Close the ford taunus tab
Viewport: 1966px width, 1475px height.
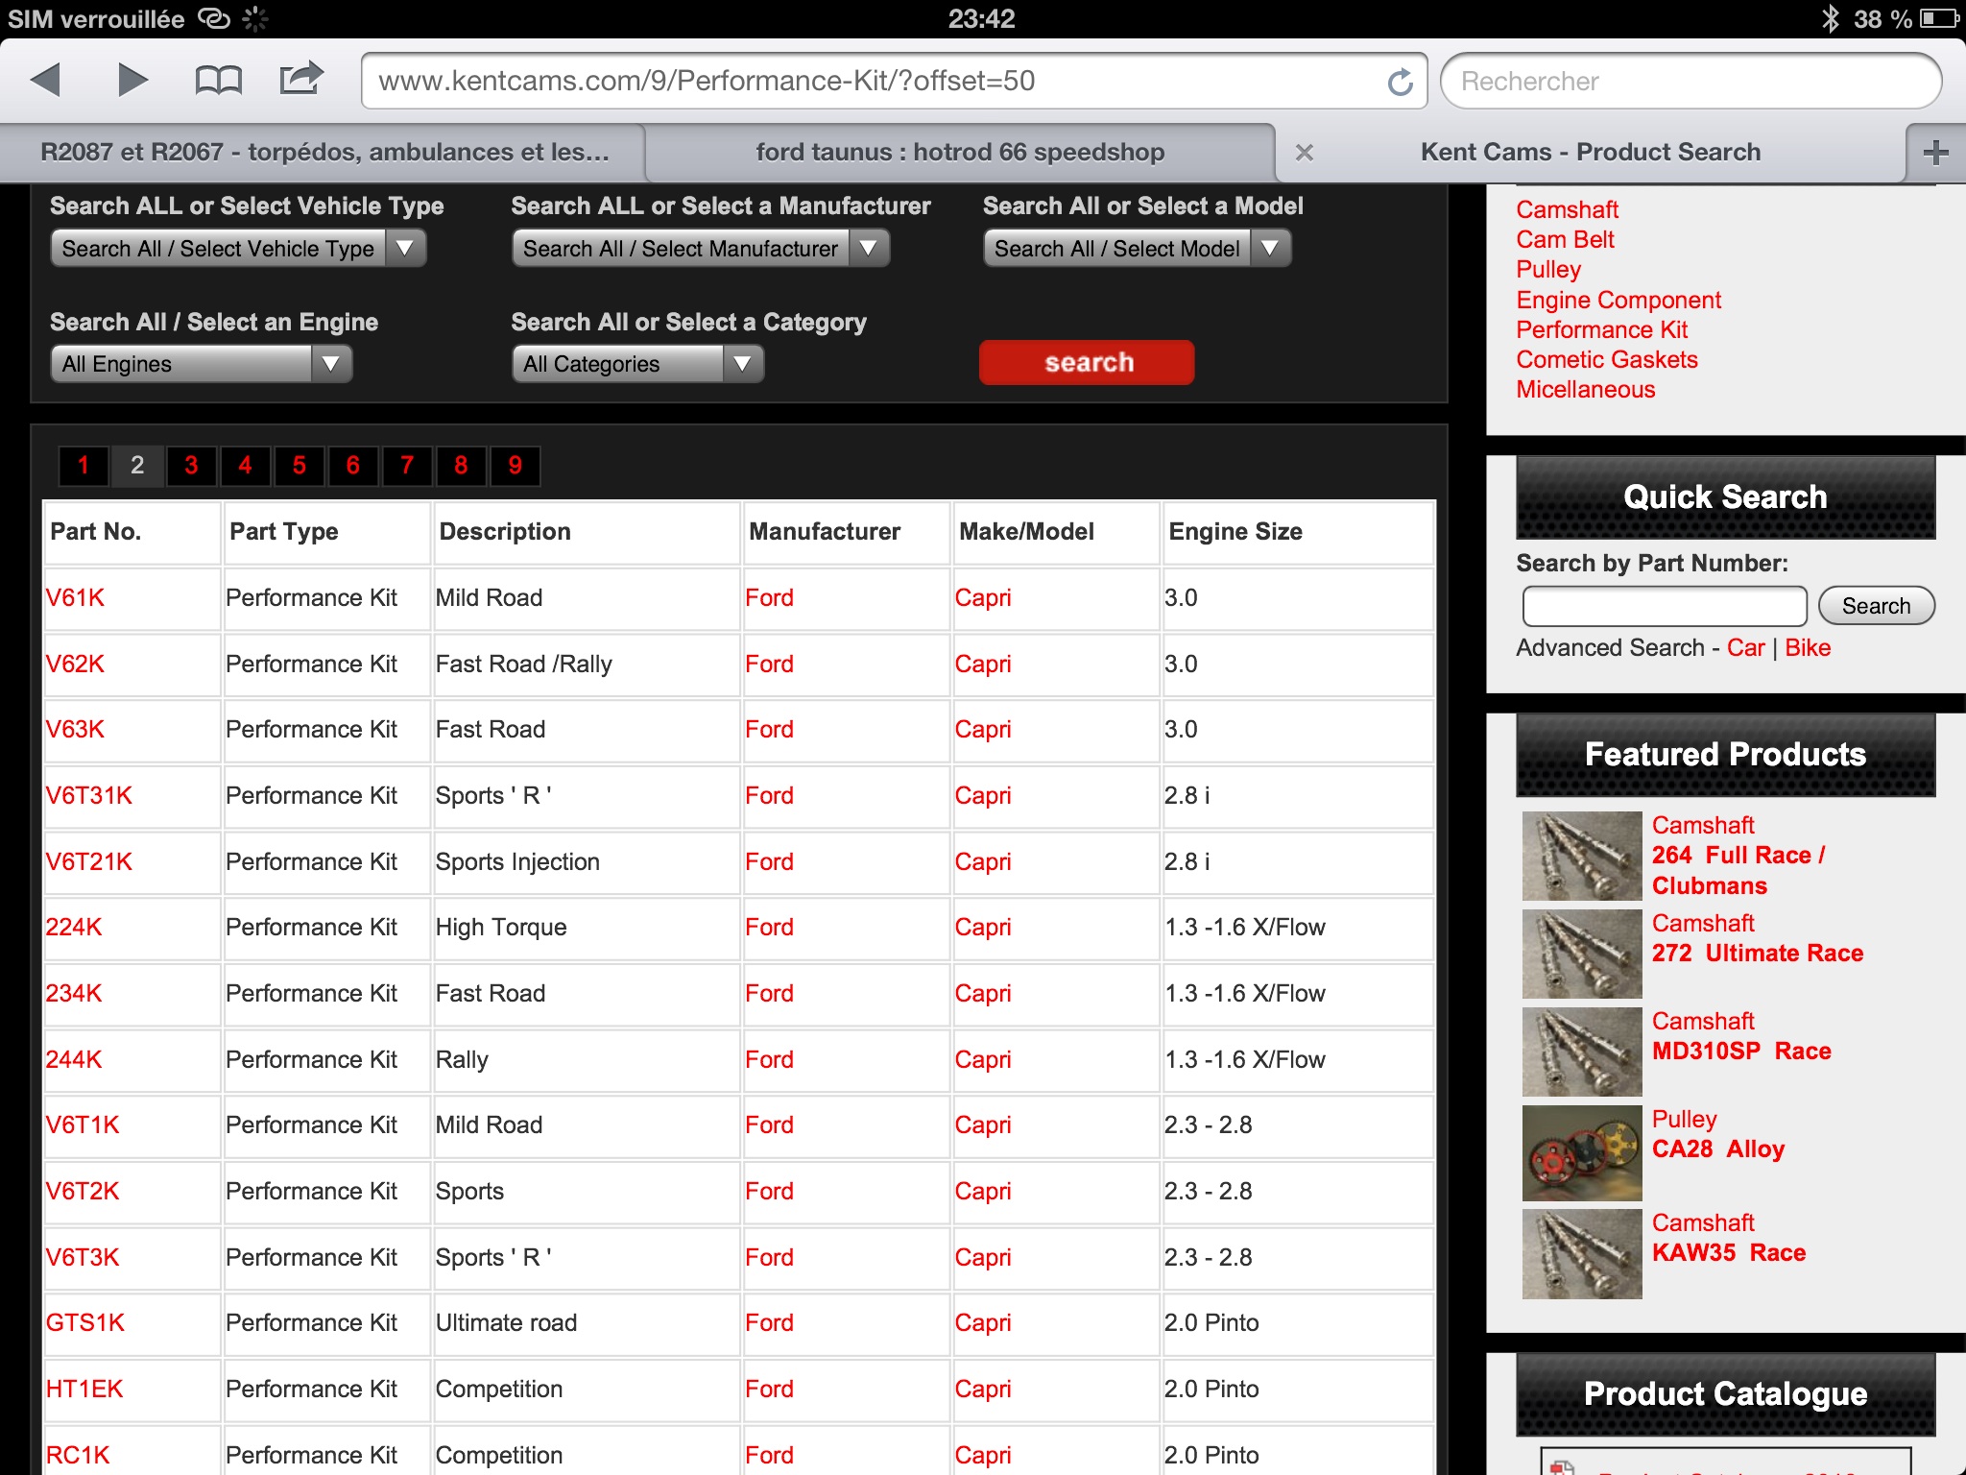(1304, 152)
